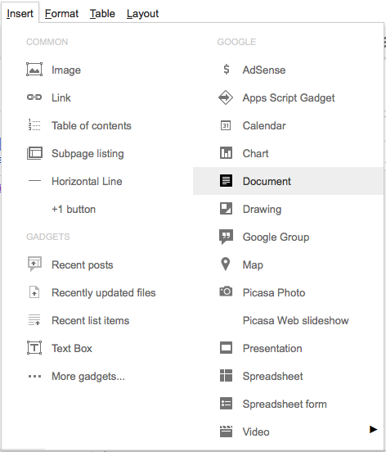
Task: Click the Spreadsheet form icon
Action: coord(226,404)
